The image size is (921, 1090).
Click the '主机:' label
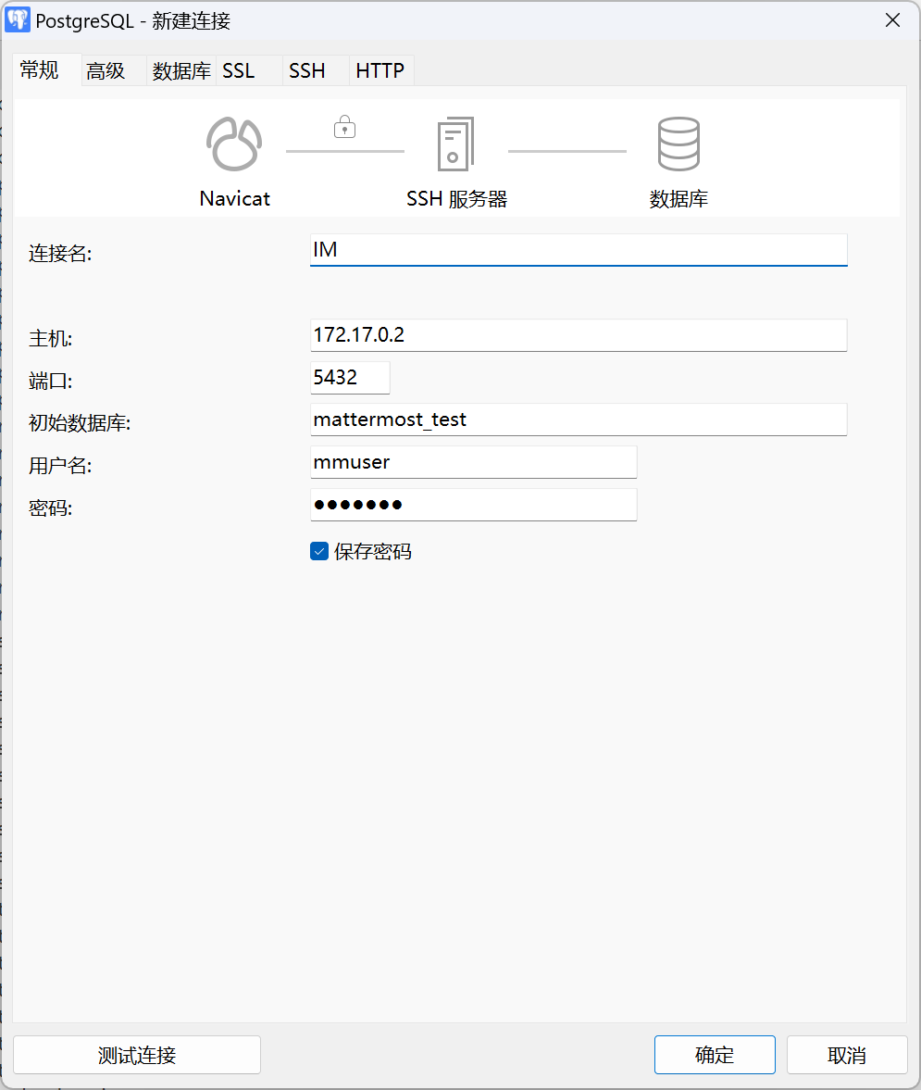tap(51, 339)
